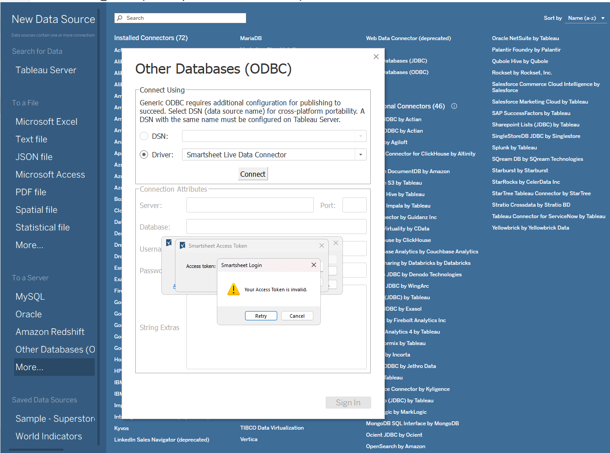Select JSON file in the sidebar

[34, 157]
